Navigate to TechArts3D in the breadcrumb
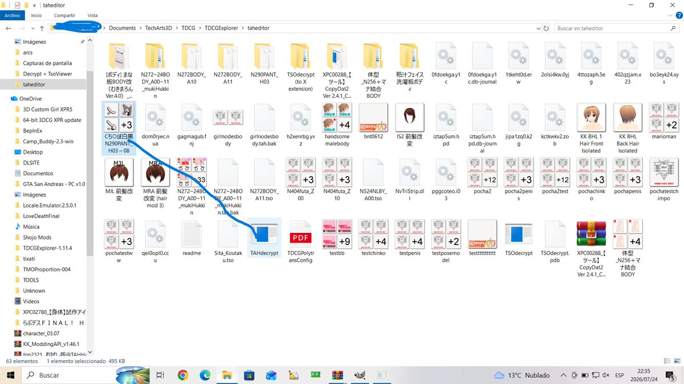The width and height of the screenshot is (684, 384). point(159,28)
